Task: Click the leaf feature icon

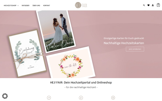Action: click(x=49, y=98)
